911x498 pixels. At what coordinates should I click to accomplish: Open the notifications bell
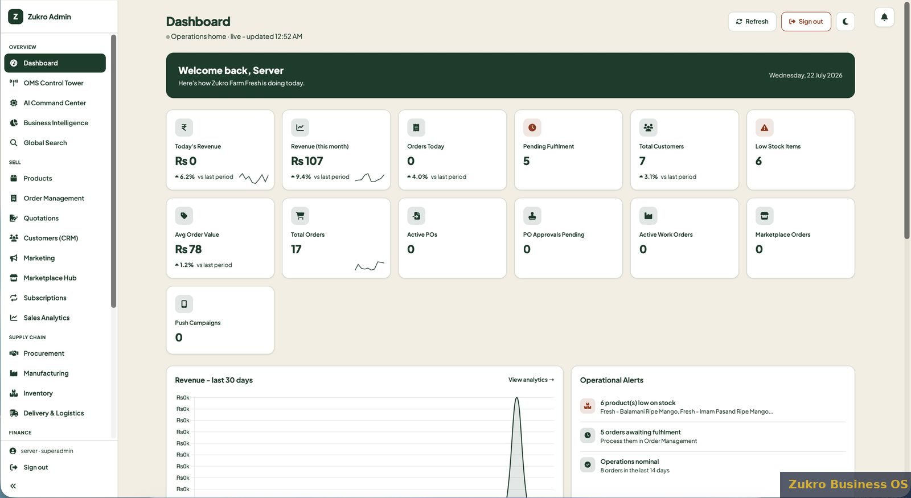[884, 17]
